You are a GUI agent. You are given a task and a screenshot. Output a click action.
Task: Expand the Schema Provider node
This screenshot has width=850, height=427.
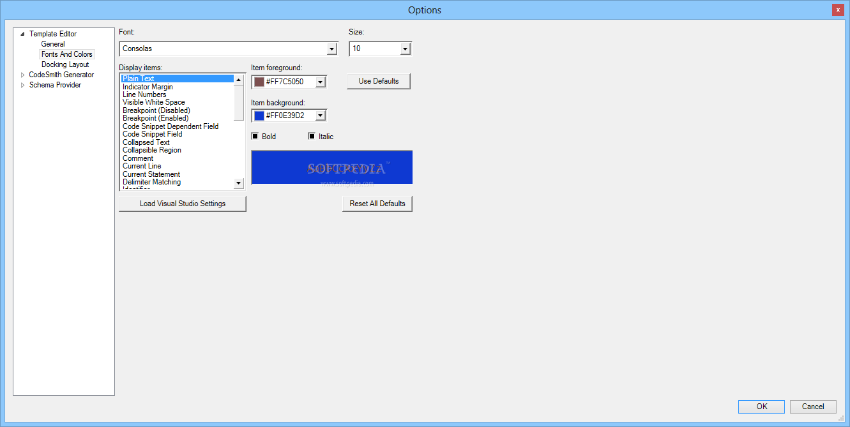click(x=23, y=85)
